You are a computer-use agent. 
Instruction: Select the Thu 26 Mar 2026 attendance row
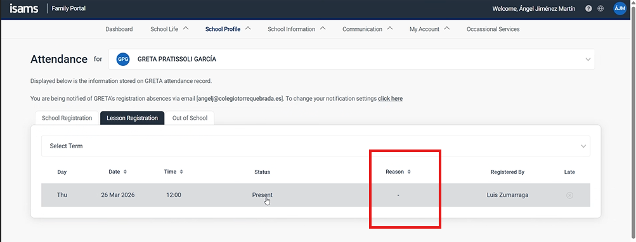(x=316, y=195)
